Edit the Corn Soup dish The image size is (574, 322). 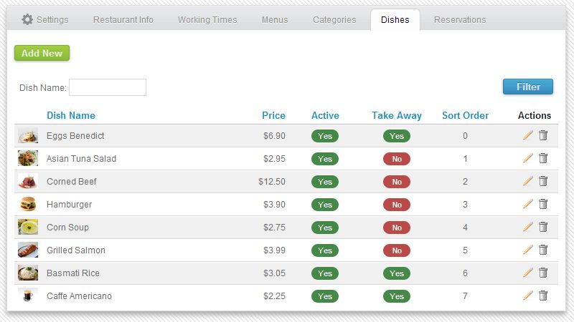[528, 227]
